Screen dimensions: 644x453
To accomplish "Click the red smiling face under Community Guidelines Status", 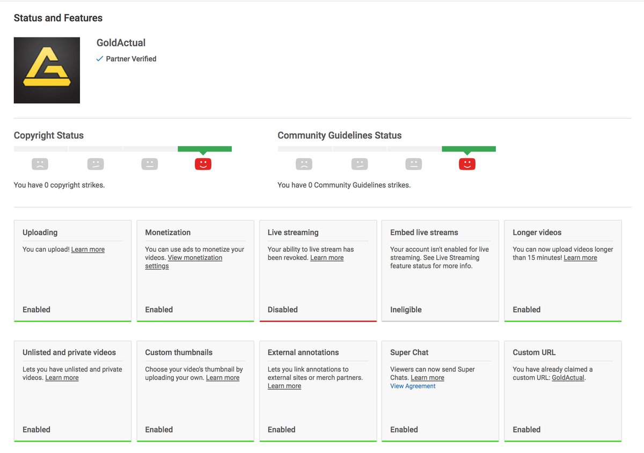I will click(467, 164).
